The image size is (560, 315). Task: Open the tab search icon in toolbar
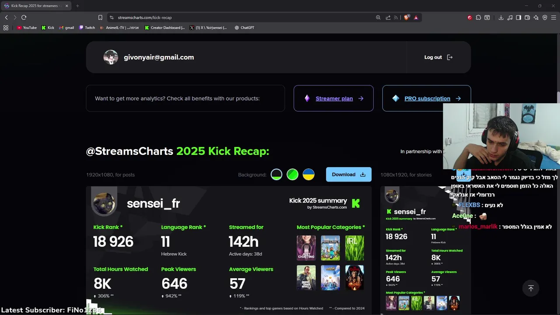tap(487, 17)
